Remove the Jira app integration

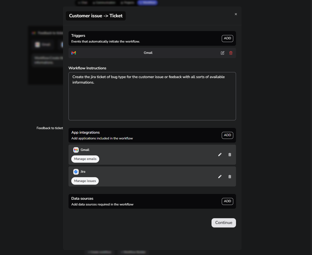tap(230, 177)
